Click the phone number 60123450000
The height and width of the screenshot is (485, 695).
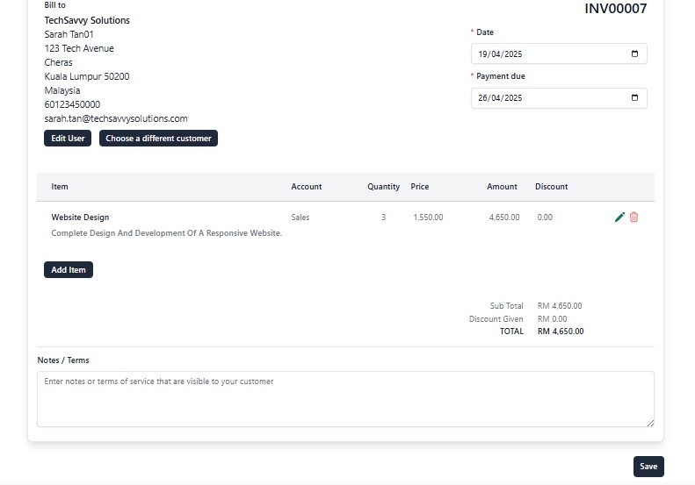pos(72,104)
